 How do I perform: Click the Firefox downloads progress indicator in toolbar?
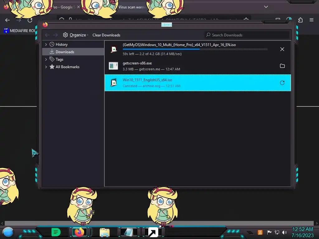point(289,19)
